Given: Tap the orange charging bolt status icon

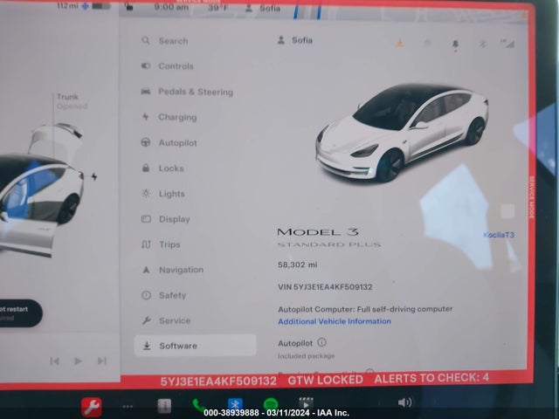Looking at the screenshot, I should [400, 44].
